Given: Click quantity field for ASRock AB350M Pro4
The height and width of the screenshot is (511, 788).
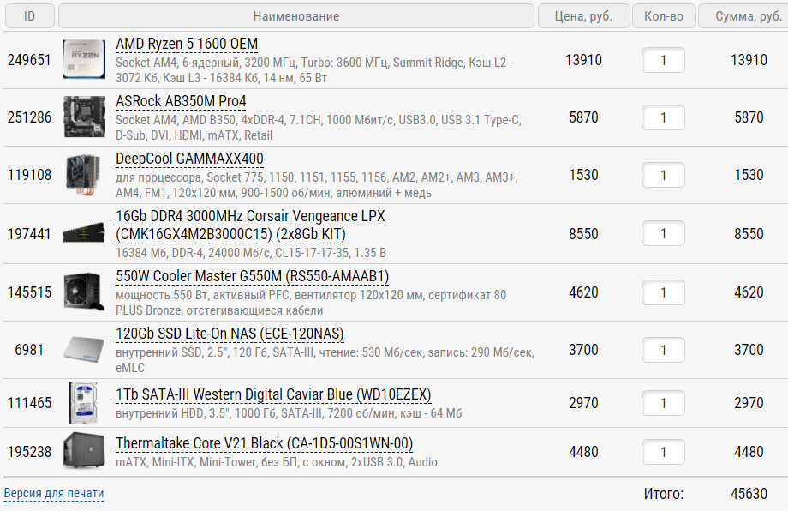Looking at the screenshot, I should pos(663,117).
